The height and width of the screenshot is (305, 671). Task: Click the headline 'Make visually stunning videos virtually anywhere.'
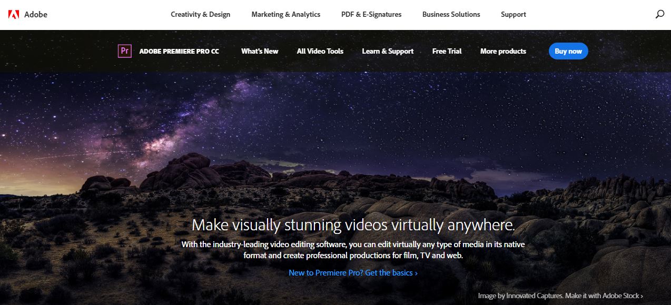pos(353,225)
